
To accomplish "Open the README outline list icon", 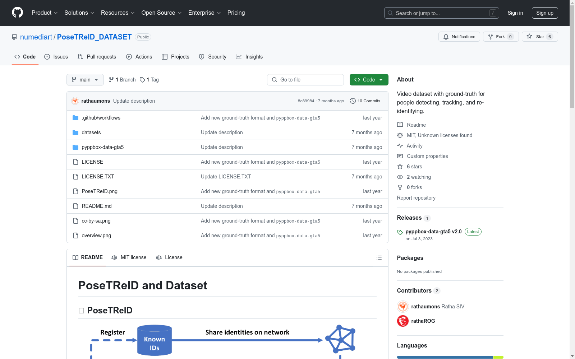I will click(x=379, y=258).
